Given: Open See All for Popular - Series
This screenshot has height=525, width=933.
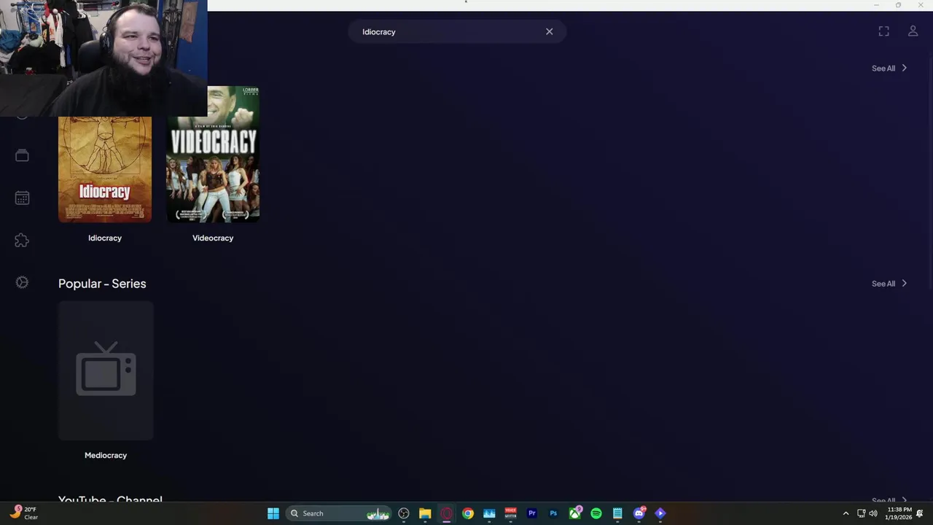Looking at the screenshot, I should point(889,284).
